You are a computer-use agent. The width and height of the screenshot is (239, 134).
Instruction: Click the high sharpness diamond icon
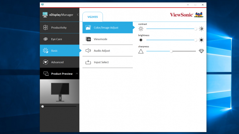(x=201, y=51)
